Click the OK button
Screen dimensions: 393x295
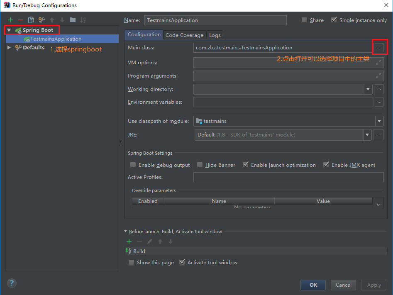pos(313,285)
